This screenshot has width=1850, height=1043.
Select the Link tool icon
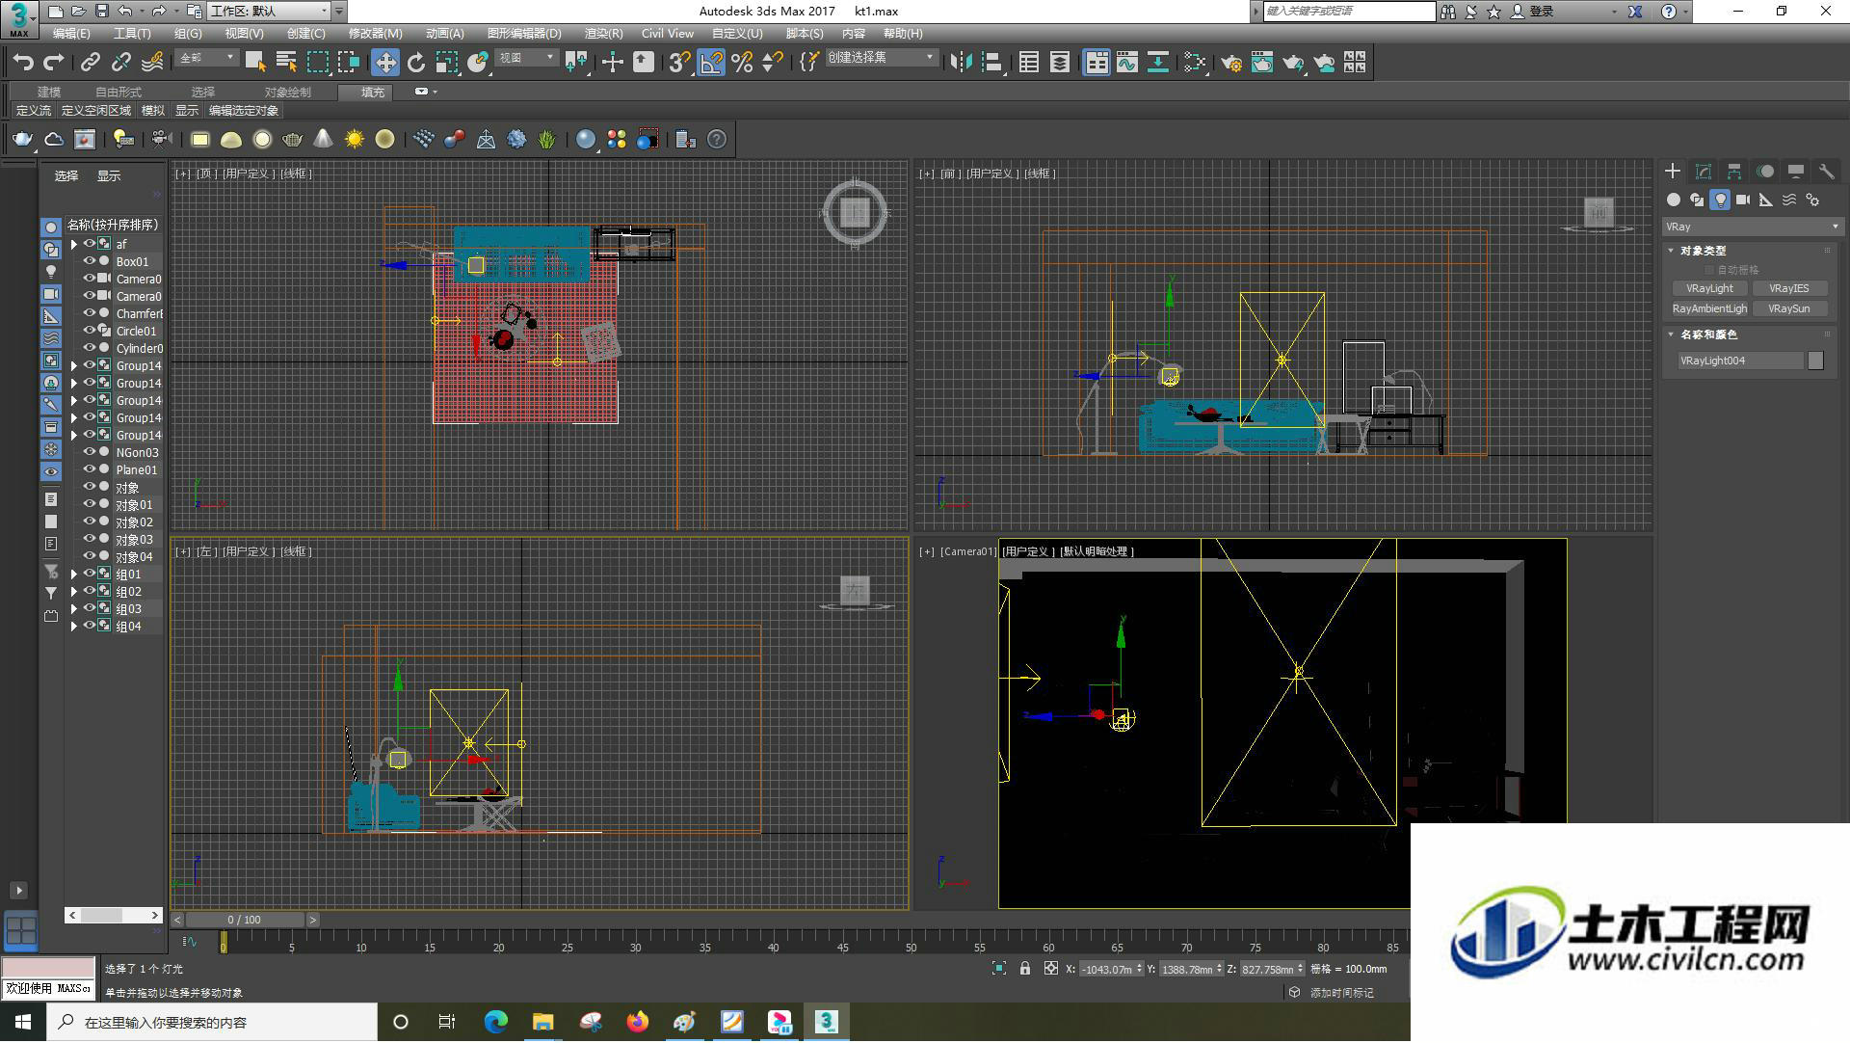(91, 63)
